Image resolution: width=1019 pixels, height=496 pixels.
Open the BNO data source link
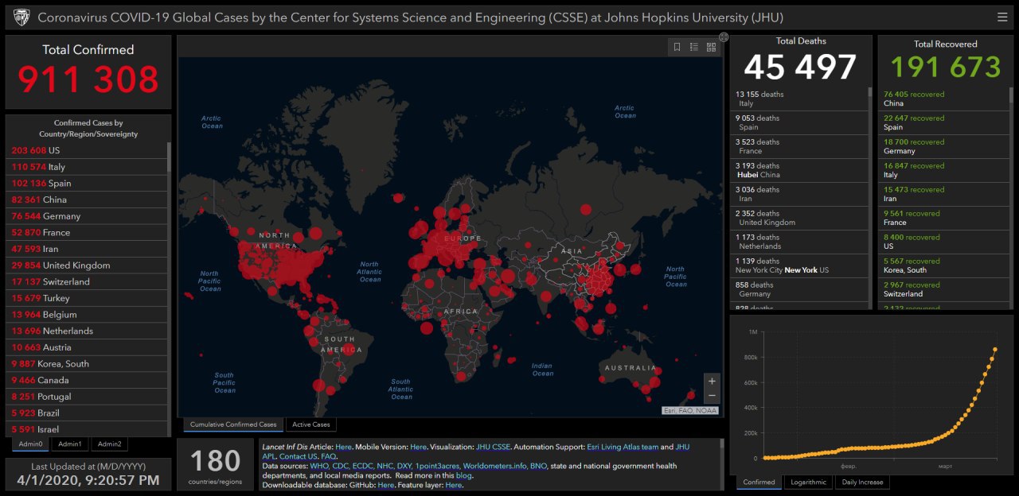538,466
